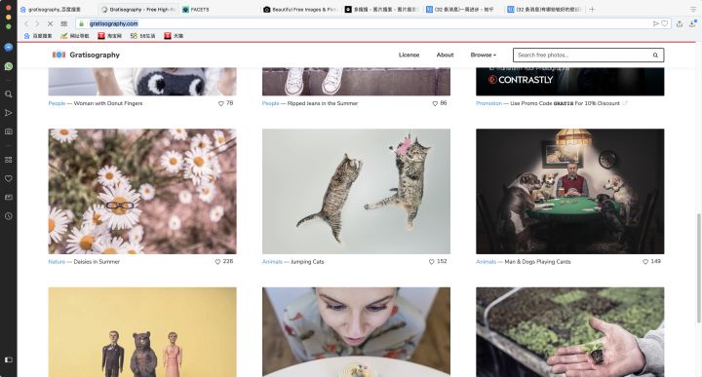Open a new browser tab

[x=592, y=9]
